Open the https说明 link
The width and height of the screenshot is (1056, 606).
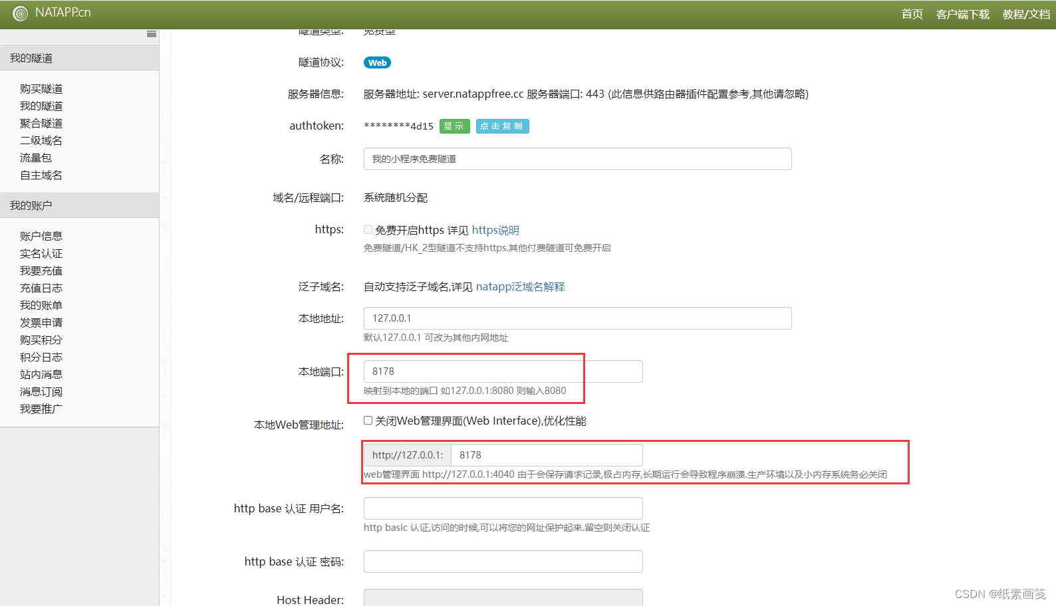click(x=495, y=231)
